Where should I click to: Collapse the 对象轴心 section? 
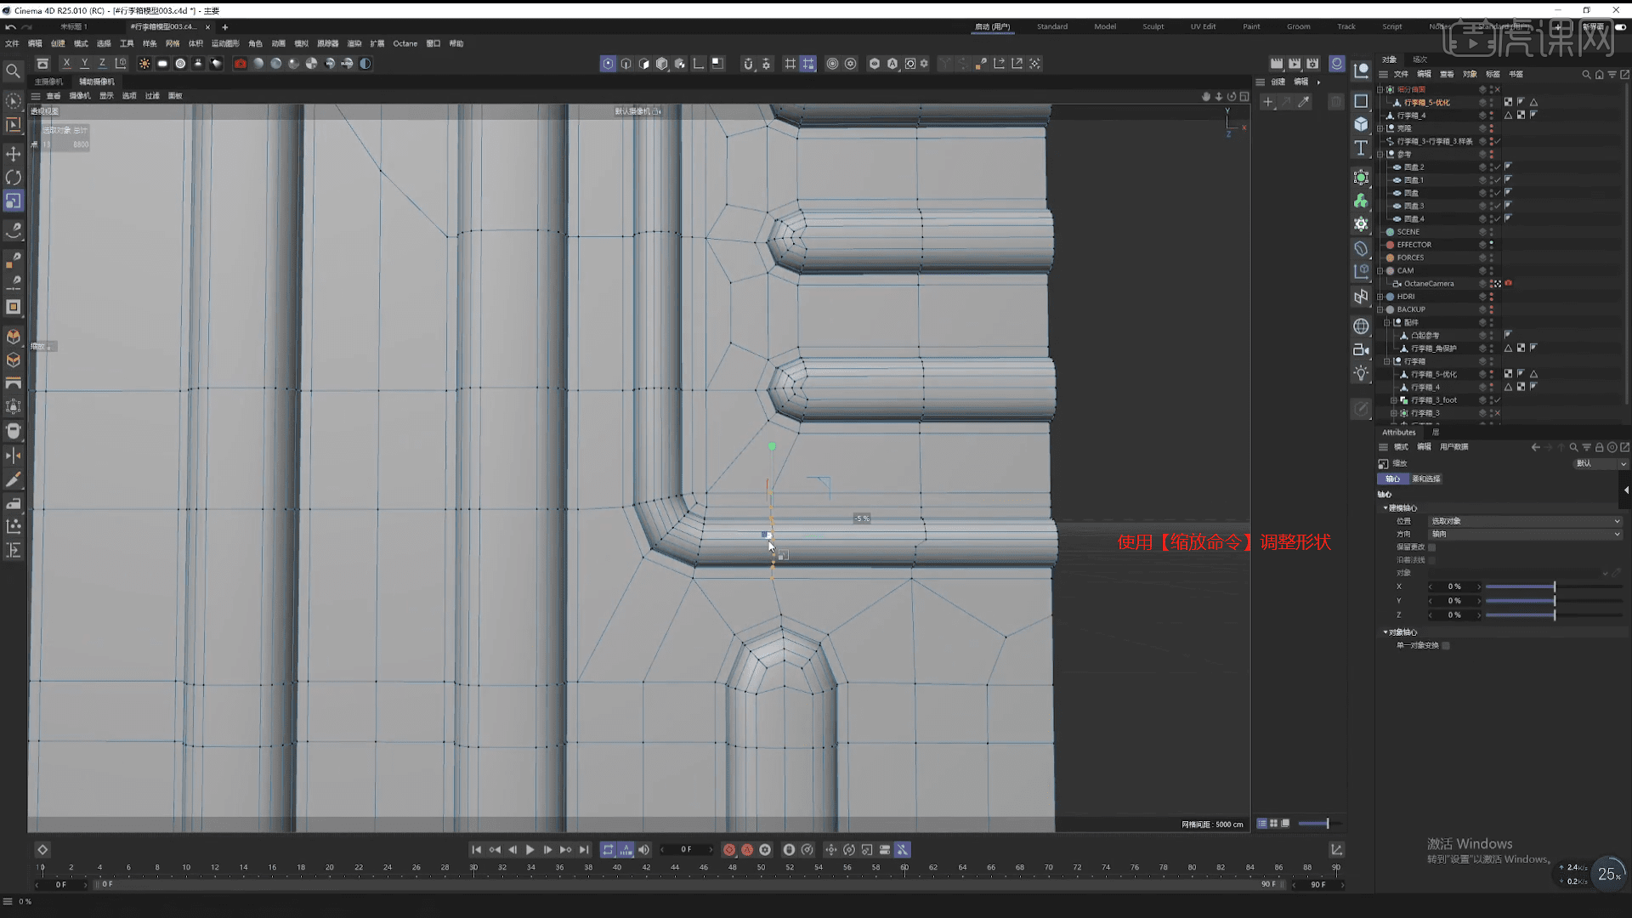[1385, 632]
